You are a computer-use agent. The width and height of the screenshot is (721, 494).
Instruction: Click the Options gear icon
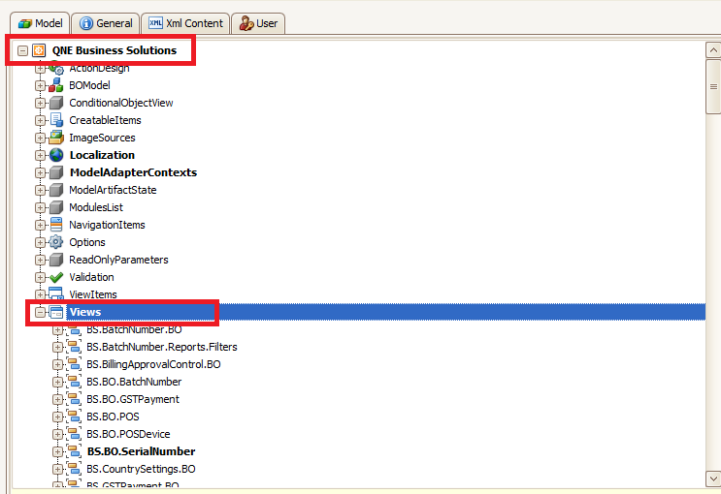tap(56, 242)
